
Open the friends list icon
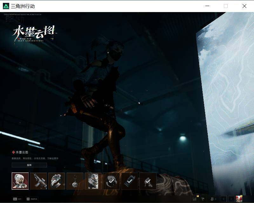213,199
